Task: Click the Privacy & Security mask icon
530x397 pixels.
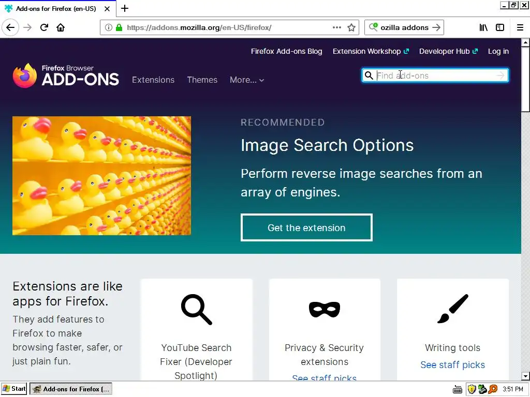Action: [x=325, y=309]
